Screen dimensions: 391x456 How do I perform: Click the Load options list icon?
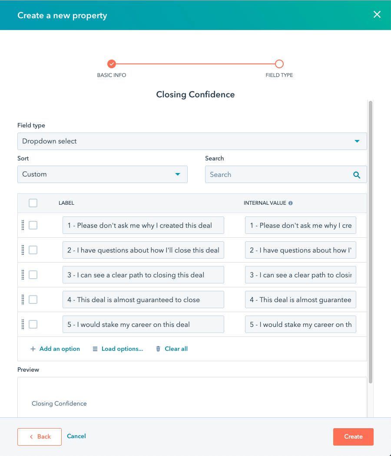[x=95, y=349]
